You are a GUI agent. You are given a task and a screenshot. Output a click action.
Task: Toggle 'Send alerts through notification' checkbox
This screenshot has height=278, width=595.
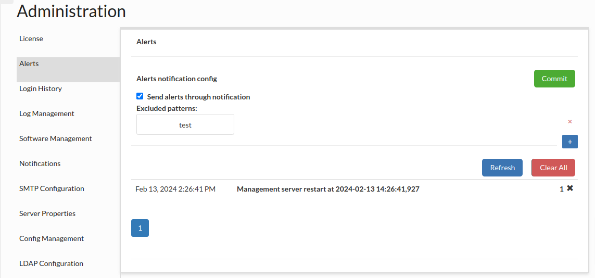[140, 96]
